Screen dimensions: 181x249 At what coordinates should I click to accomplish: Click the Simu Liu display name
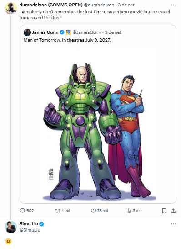click(29, 224)
